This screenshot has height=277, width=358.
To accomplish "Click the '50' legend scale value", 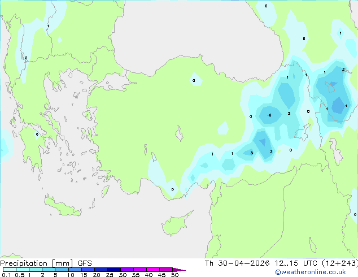I will click(174, 275).
